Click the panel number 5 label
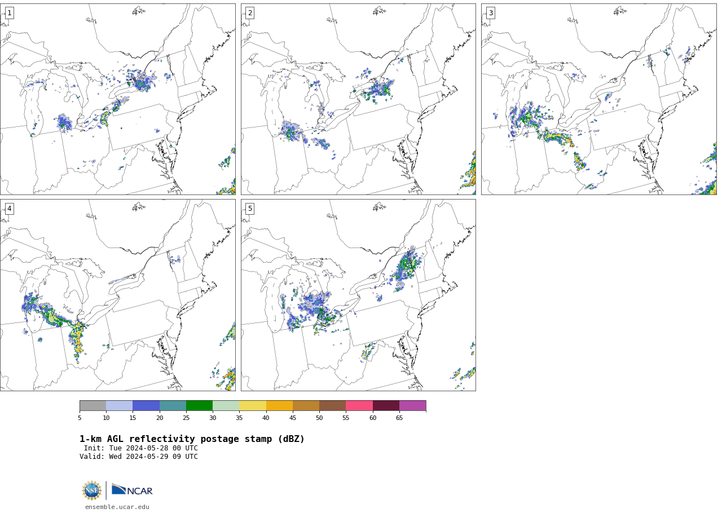The image size is (722, 513). [250, 209]
